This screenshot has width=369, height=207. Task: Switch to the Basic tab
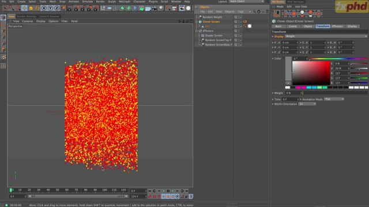click(x=278, y=26)
